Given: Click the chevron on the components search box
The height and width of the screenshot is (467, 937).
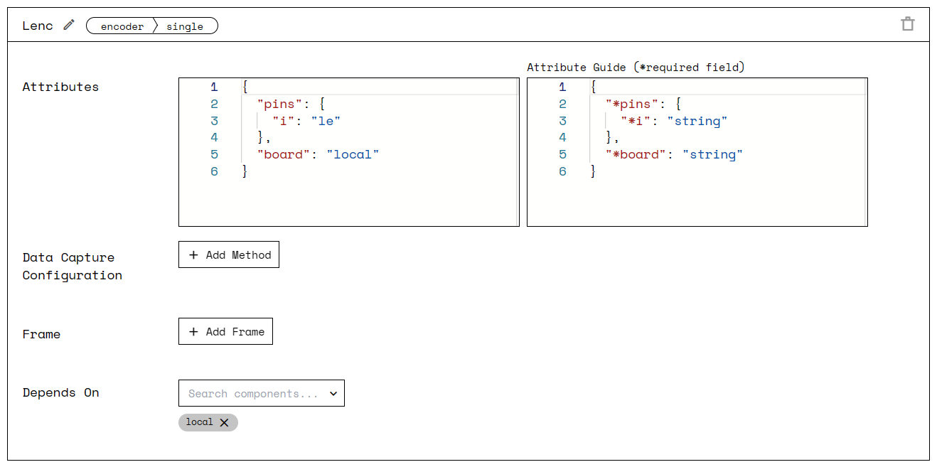Looking at the screenshot, I should 333,393.
